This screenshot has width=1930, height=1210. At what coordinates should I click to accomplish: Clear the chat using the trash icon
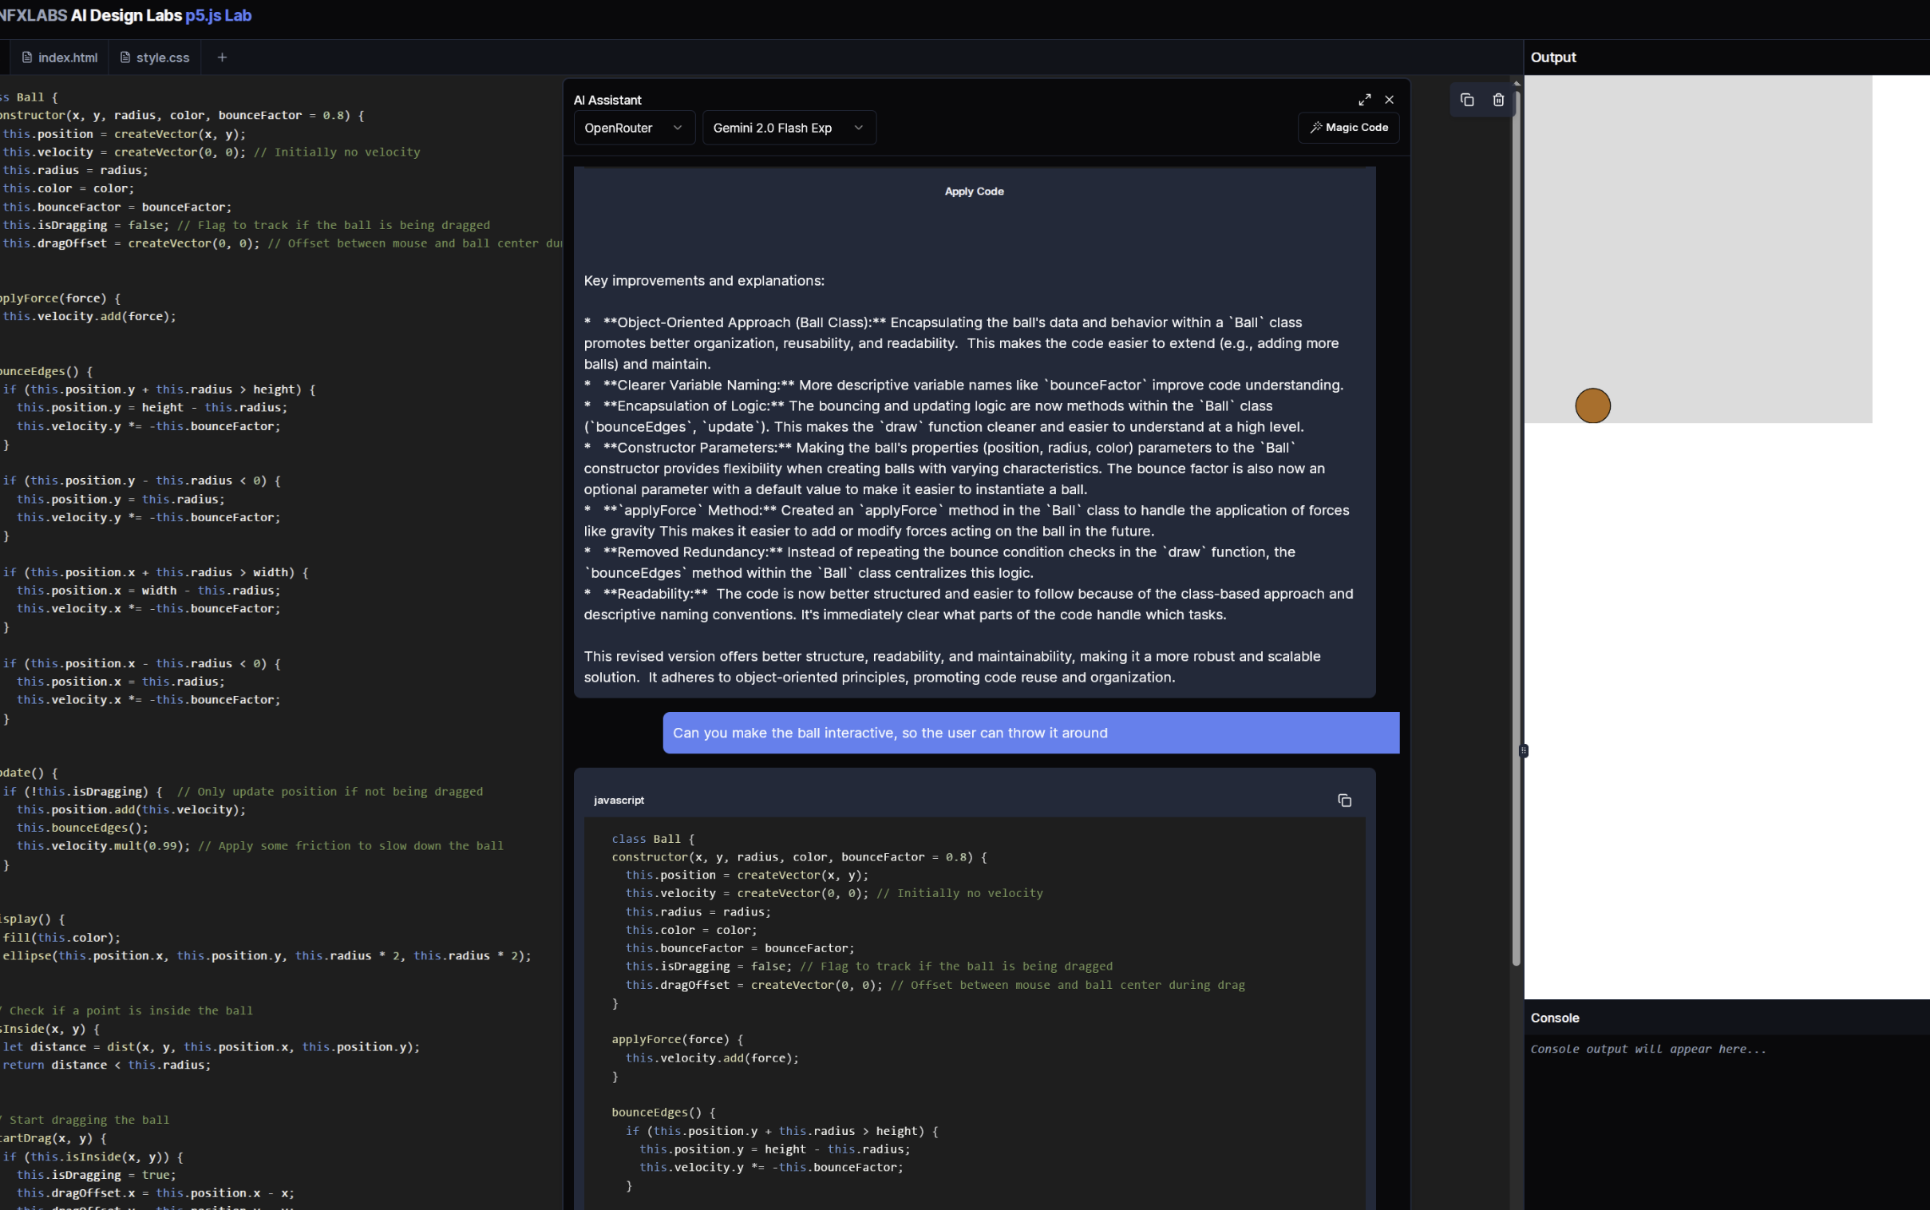(x=1498, y=99)
